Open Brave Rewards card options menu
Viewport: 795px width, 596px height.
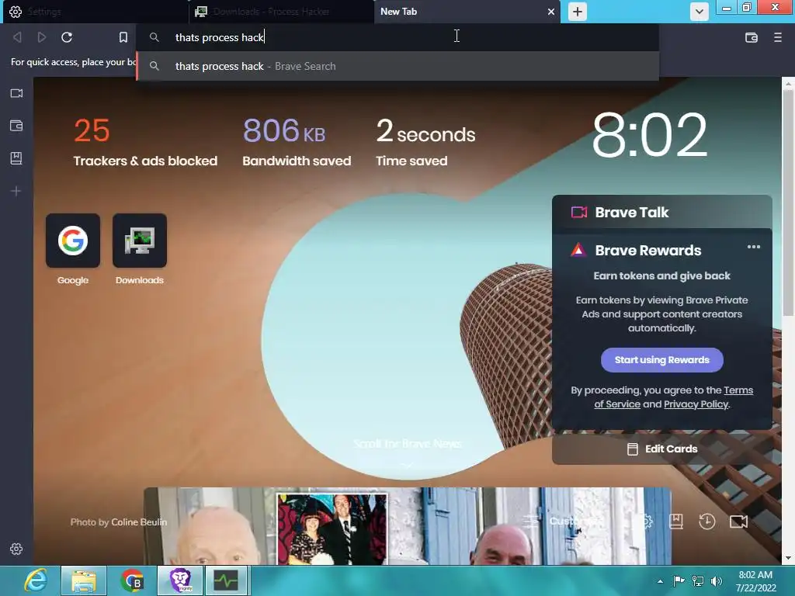[x=753, y=247]
